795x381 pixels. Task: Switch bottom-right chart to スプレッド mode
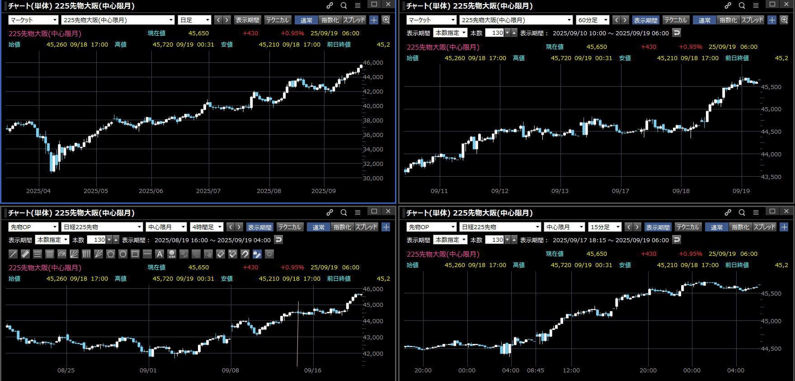[x=764, y=227]
